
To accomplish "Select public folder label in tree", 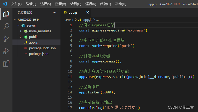I will [x=33, y=37].
